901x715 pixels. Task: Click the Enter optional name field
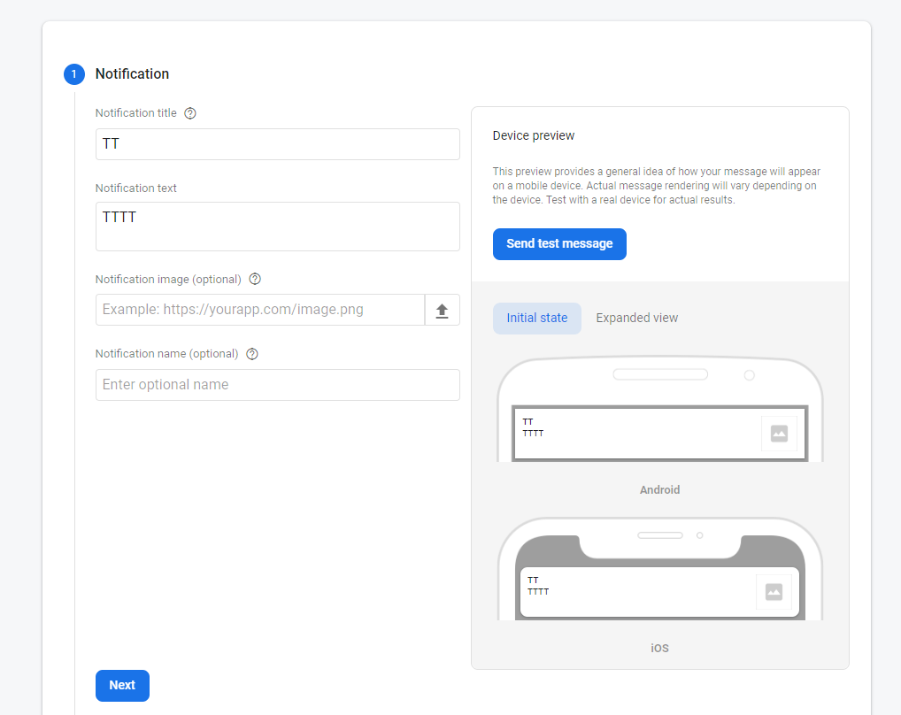(x=277, y=384)
